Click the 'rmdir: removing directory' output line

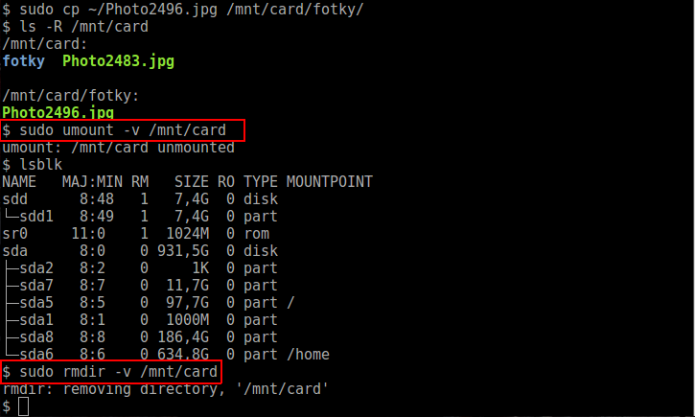click(165, 389)
